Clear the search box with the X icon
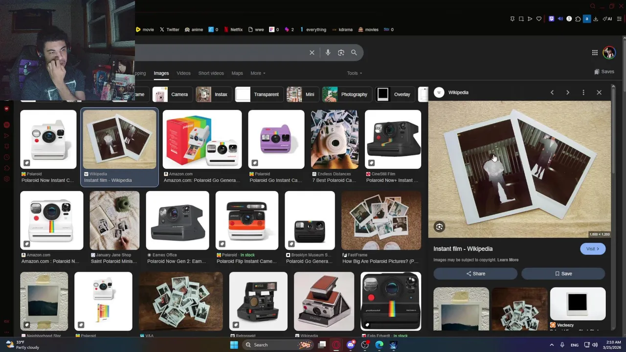Image resolution: width=626 pixels, height=352 pixels. (x=312, y=53)
